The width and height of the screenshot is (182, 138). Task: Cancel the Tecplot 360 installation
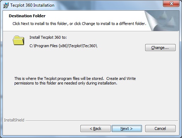point(160,128)
